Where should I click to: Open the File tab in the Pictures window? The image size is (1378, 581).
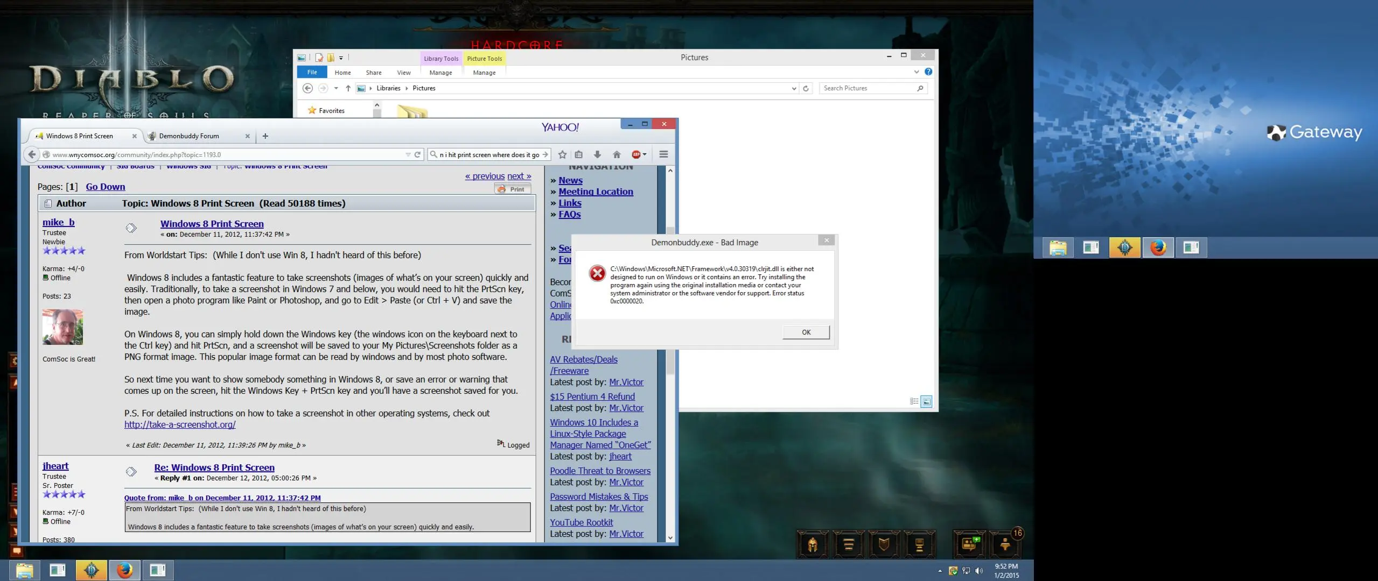click(x=312, y=72)
